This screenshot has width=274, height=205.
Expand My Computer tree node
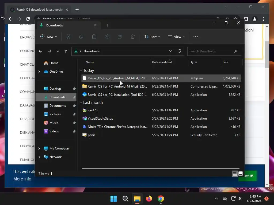pyautogui.click(x=39, y=148)
